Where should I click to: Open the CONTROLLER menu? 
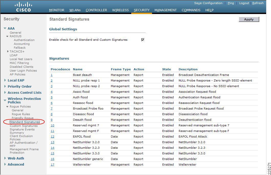pyautogui.click(x=96, y=10)
